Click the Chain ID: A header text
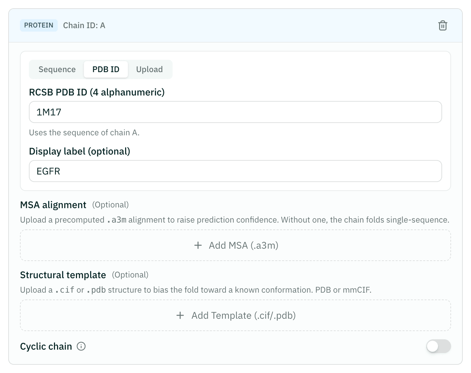 84,25
